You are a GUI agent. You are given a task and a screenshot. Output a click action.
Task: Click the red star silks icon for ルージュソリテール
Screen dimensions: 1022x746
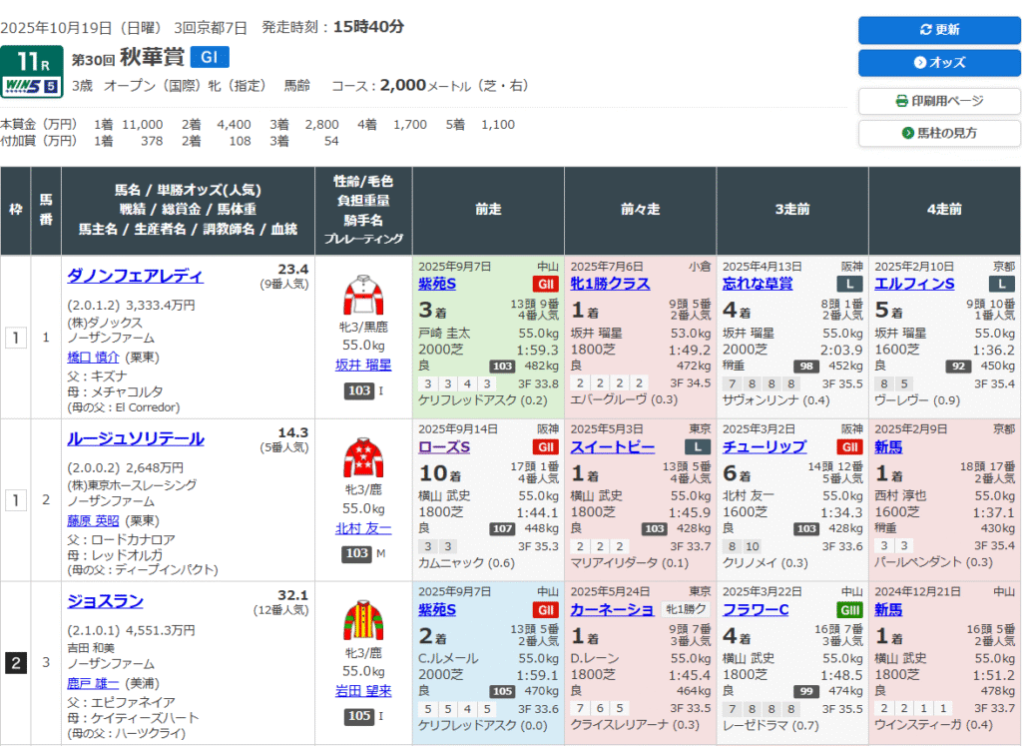click(364, 459)
